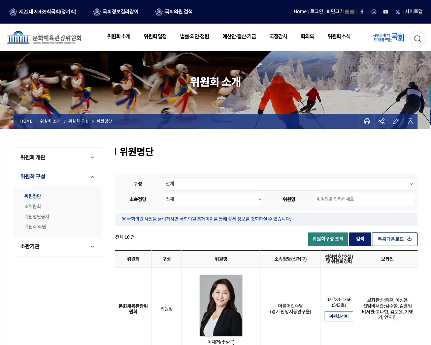The width and height of the screenshot is (431, 345).
Task: Open the 구성 dropdown set to 전체
Action: pyautogui.click(x=289, y=184)
